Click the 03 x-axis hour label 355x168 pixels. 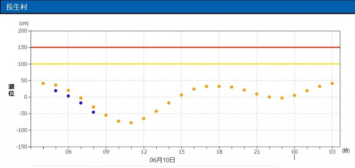332,152
